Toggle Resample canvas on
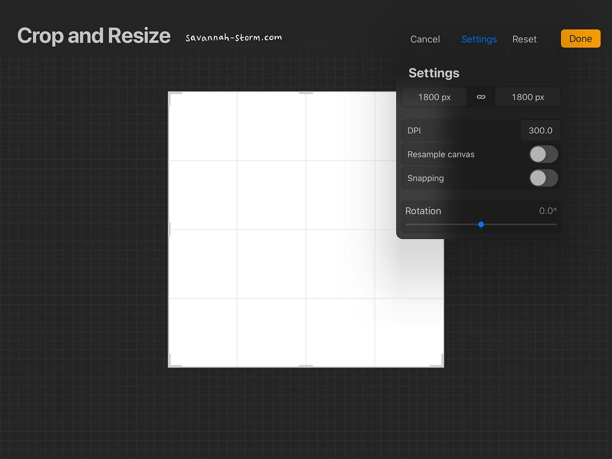 click(x=543, y=154)
